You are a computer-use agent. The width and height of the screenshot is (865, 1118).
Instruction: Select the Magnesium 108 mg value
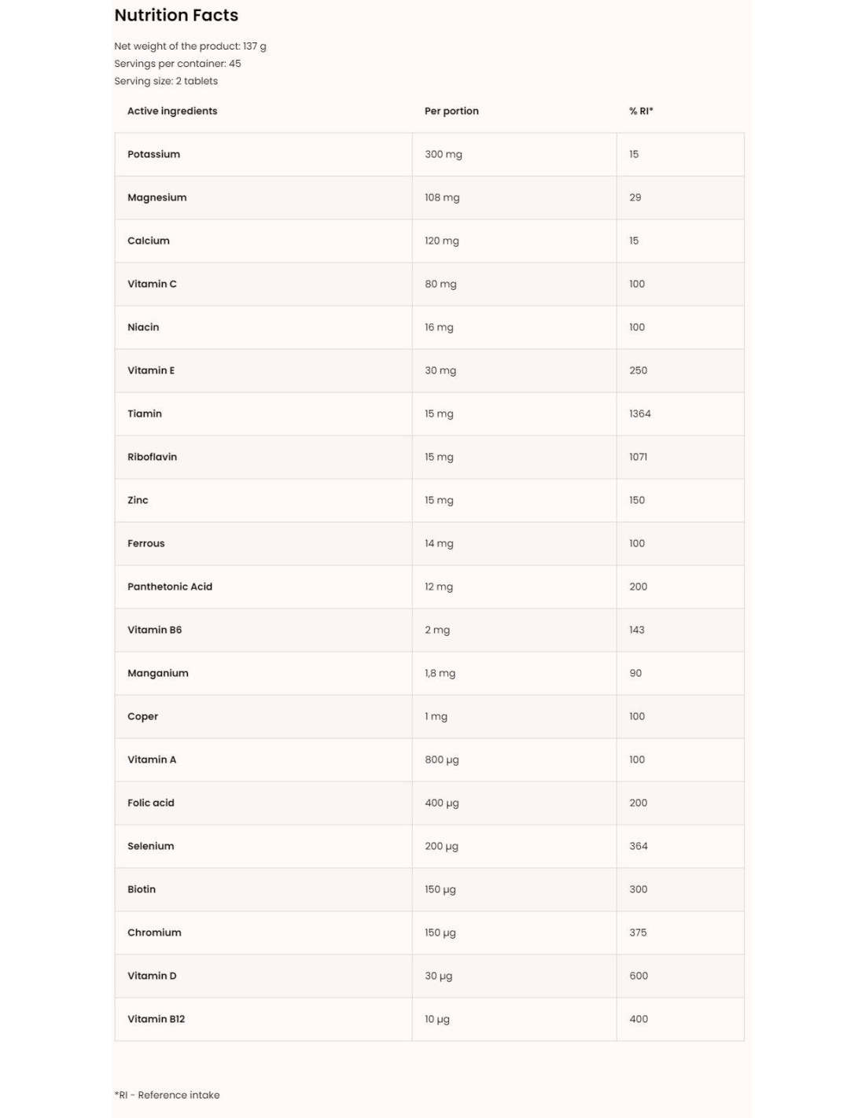[442, 197]
